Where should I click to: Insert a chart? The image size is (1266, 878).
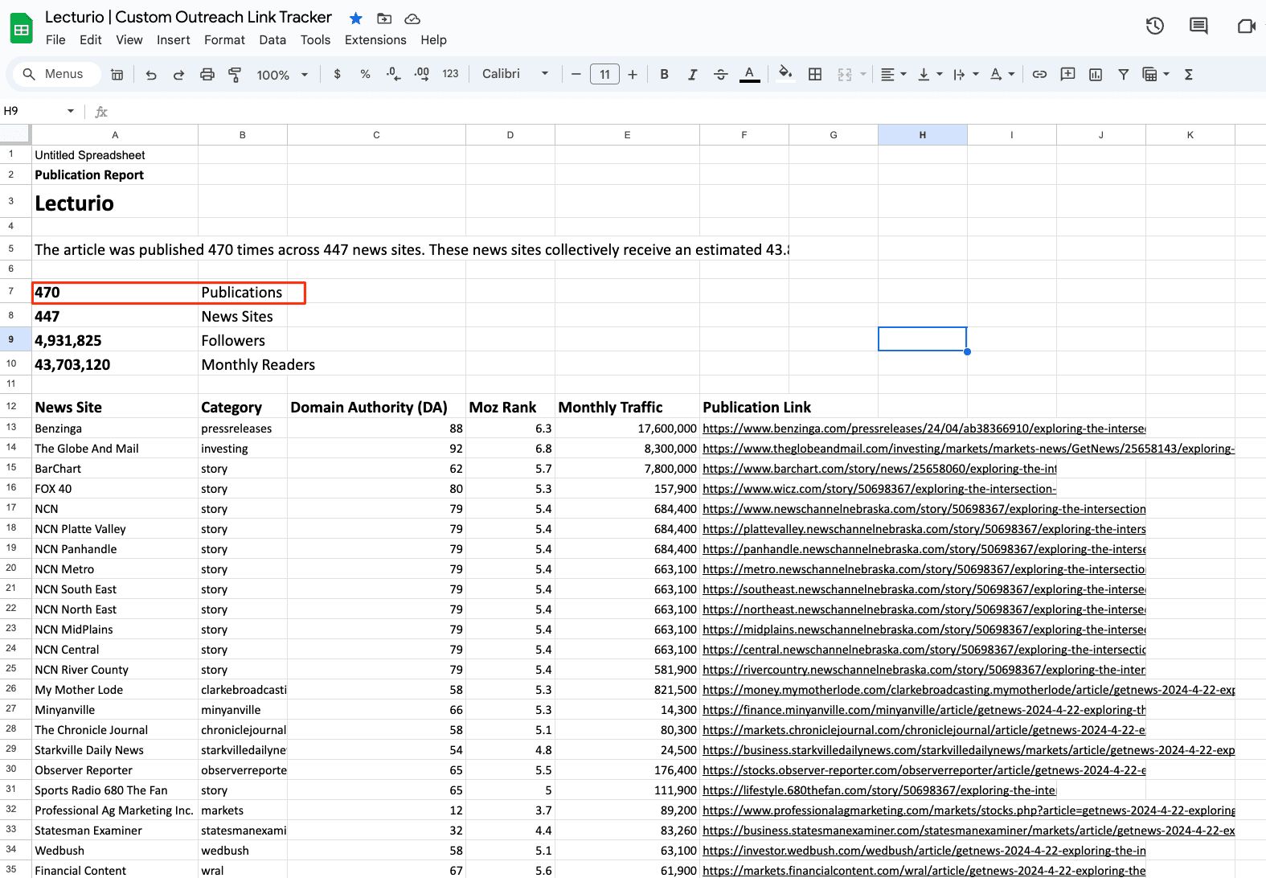click(1096, 74)
